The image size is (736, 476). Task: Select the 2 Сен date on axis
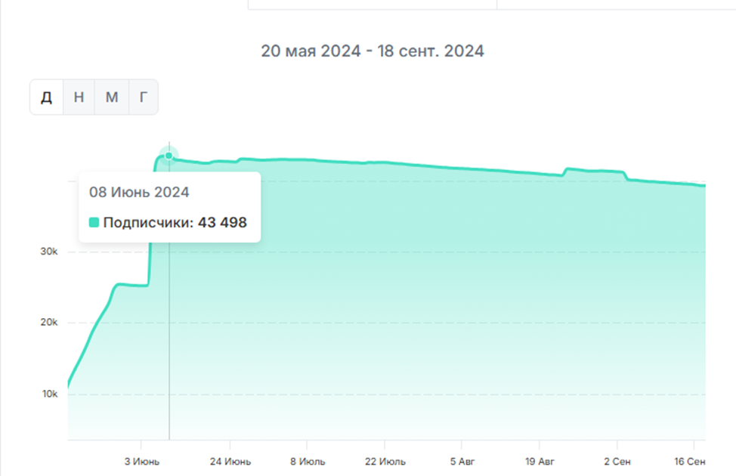(617, 461)
